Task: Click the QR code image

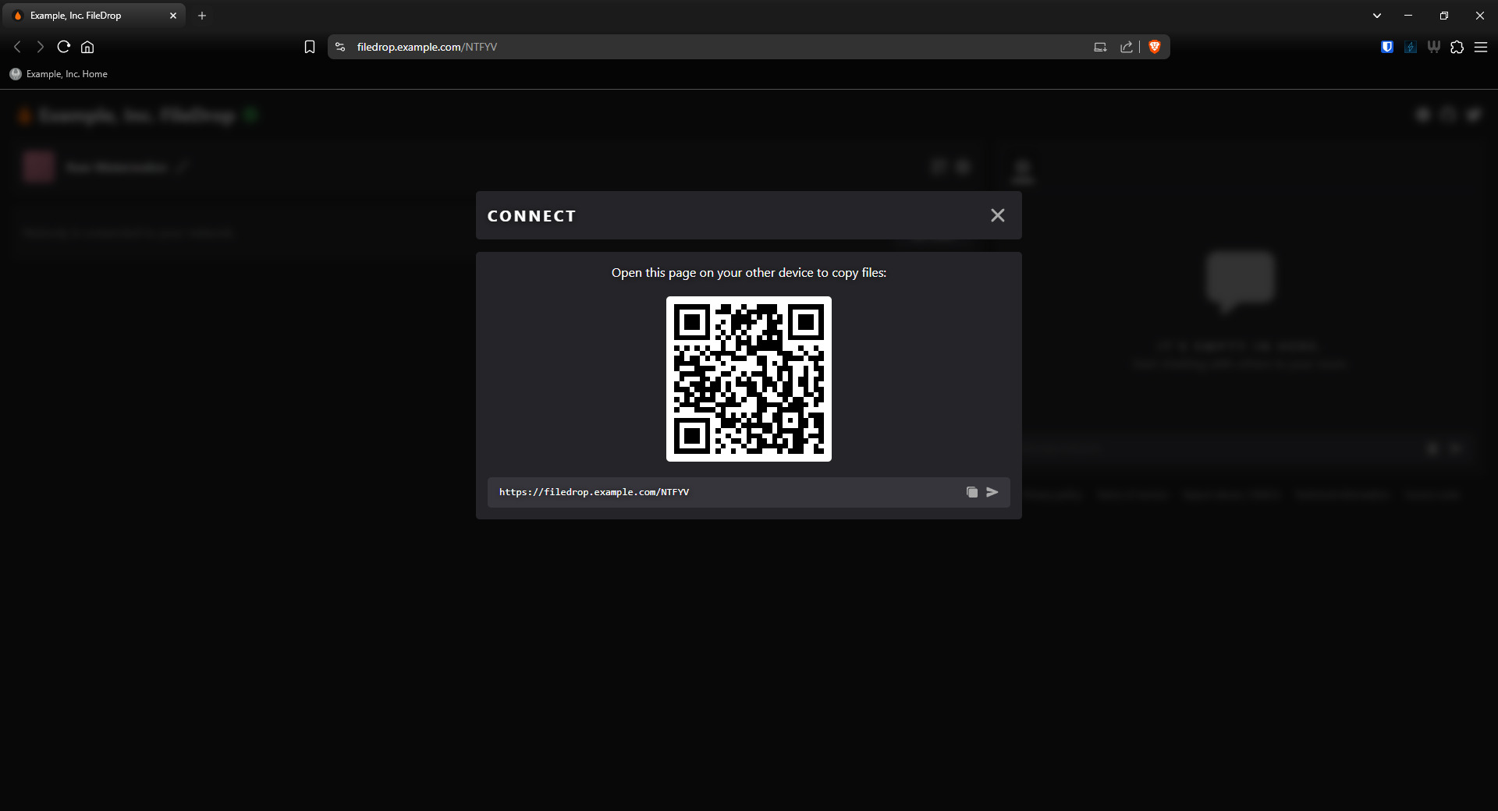Action: point(748,379)
